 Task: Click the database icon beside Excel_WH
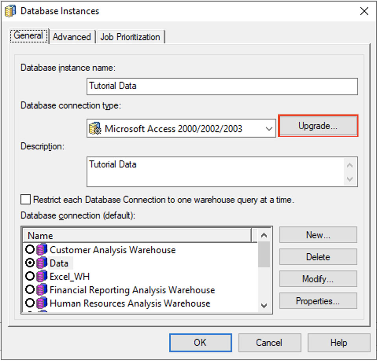[41, 276]
